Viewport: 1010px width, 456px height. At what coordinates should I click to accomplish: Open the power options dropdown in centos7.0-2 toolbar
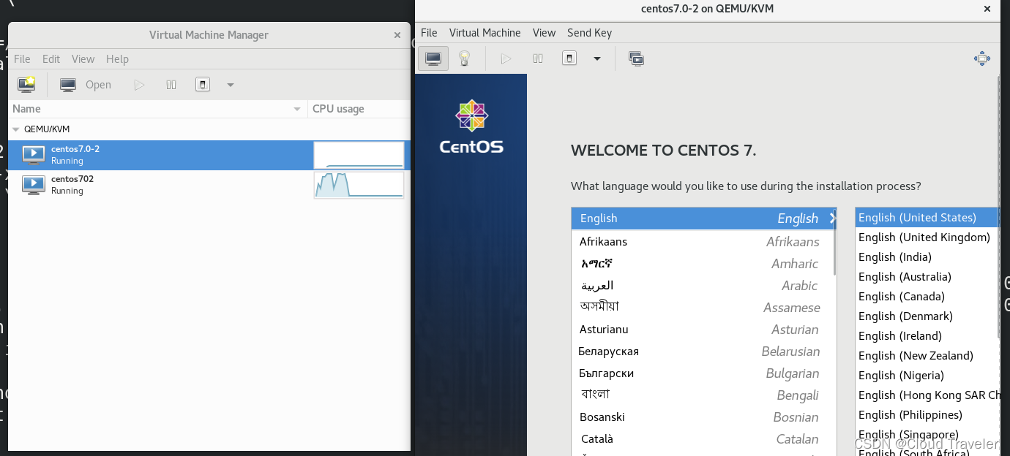597,58
